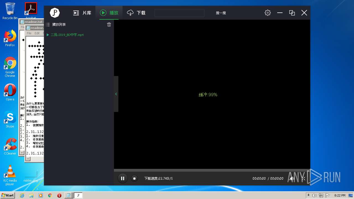
Task: Launch Firefox from the desktop
Action: tap(10, 38)
